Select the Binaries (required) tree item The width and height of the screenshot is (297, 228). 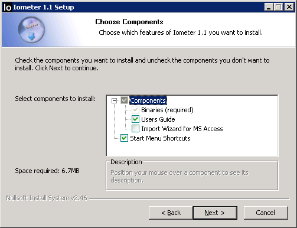click(167, 110)
